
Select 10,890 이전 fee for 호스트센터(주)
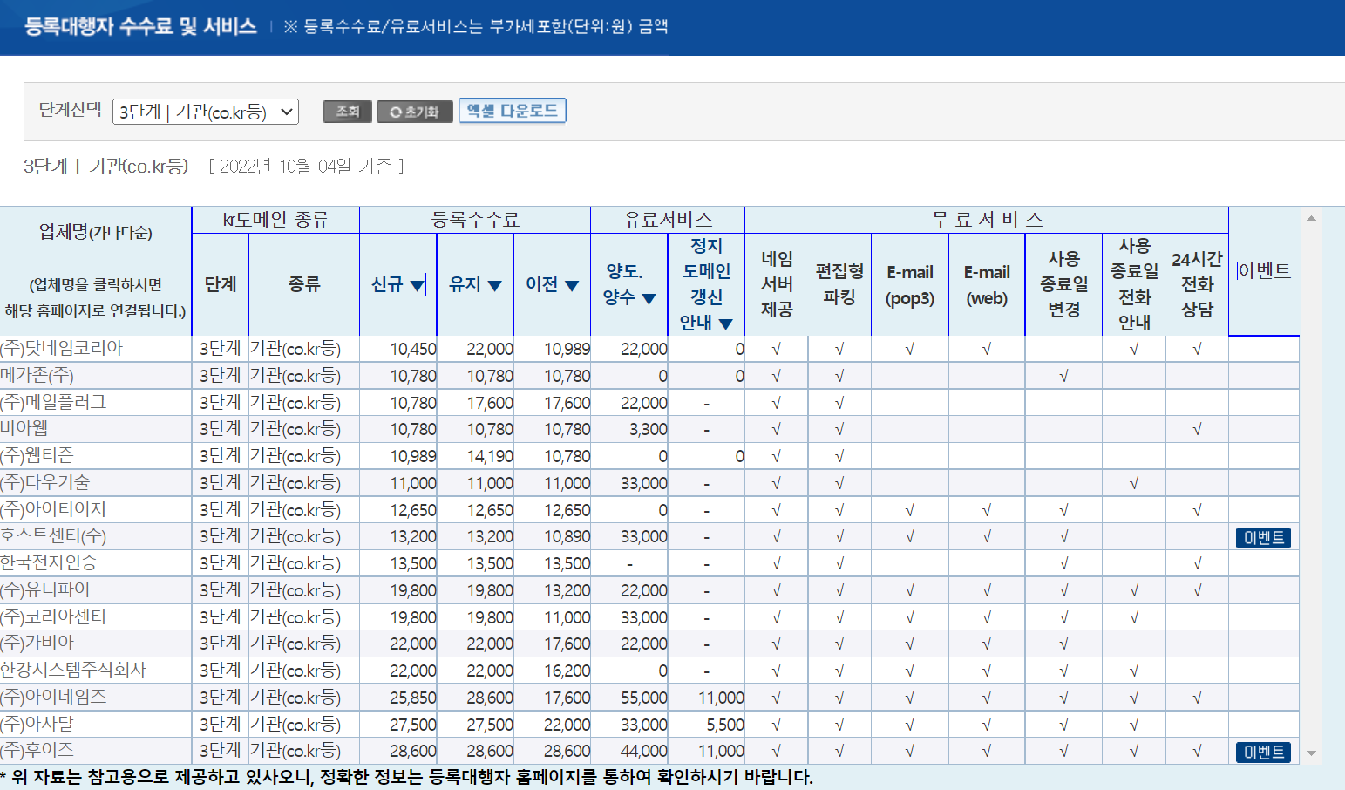567,536
